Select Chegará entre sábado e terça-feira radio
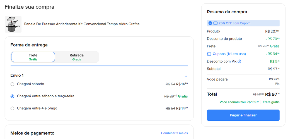Image resolution: width=288 pixels, height=139 pixels. pyautogui.click(x=12, y=96)
